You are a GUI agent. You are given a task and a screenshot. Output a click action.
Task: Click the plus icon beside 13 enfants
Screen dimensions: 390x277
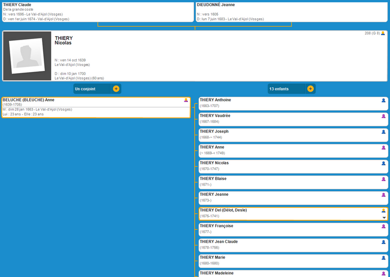click(310, 89)
